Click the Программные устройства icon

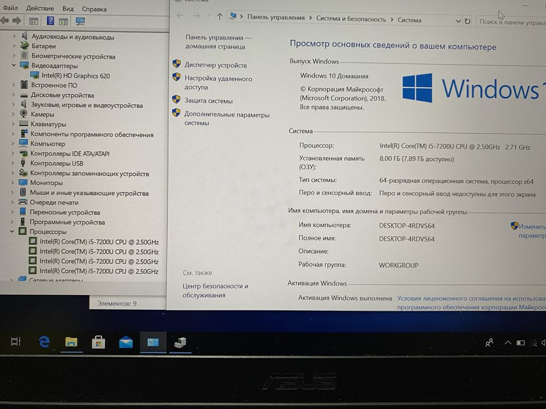[22, 221]
